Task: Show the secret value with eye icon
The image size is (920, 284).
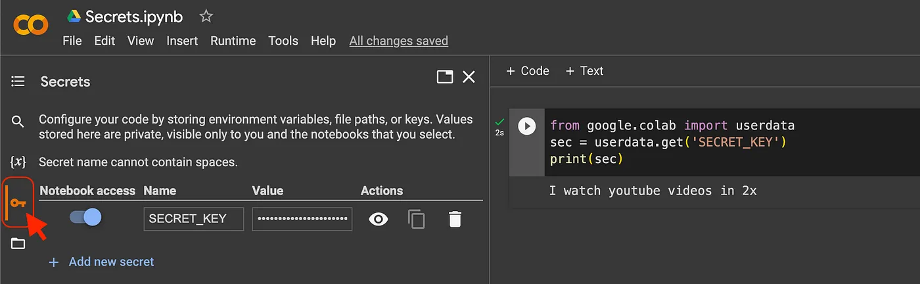Action: point(379,219)
